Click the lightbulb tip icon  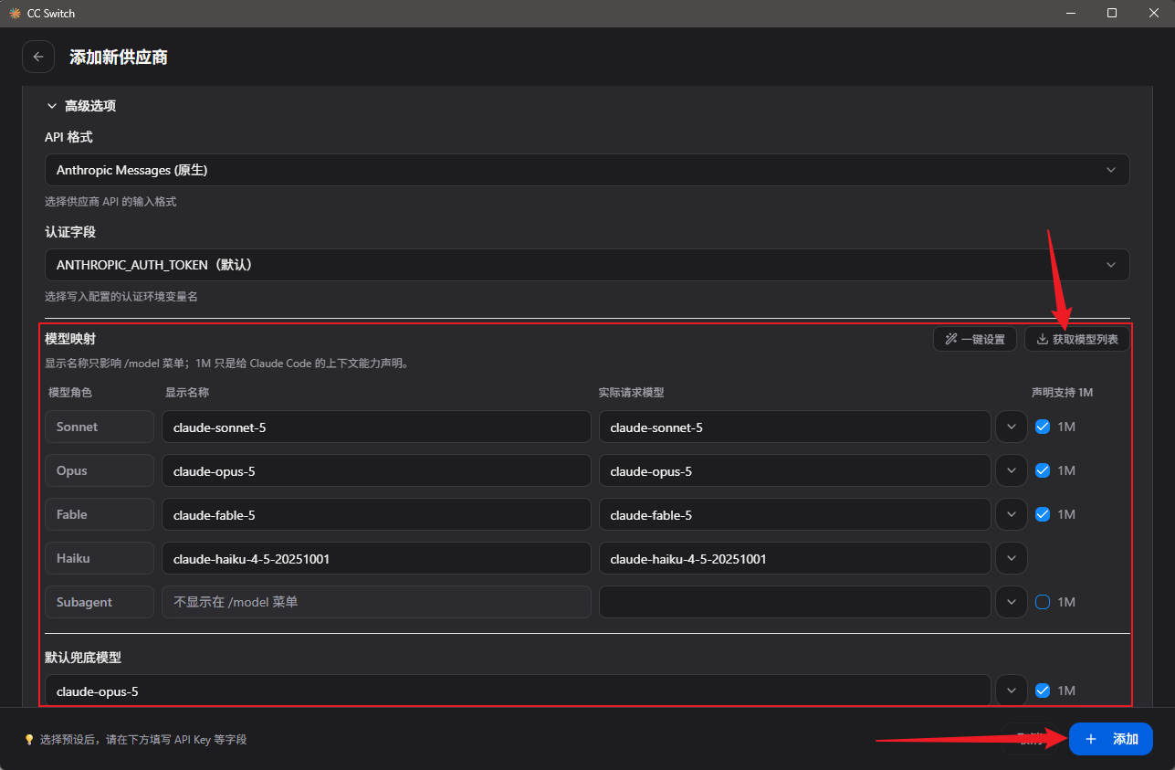coord(28,739)
